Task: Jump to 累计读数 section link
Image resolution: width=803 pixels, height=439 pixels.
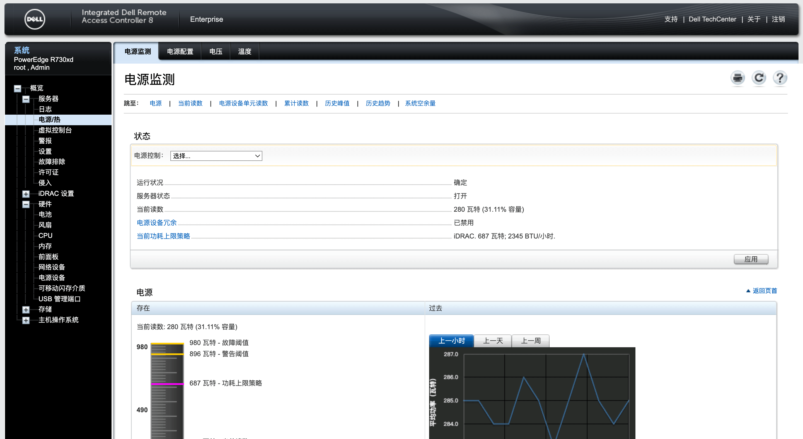Action: coord(296,103)
